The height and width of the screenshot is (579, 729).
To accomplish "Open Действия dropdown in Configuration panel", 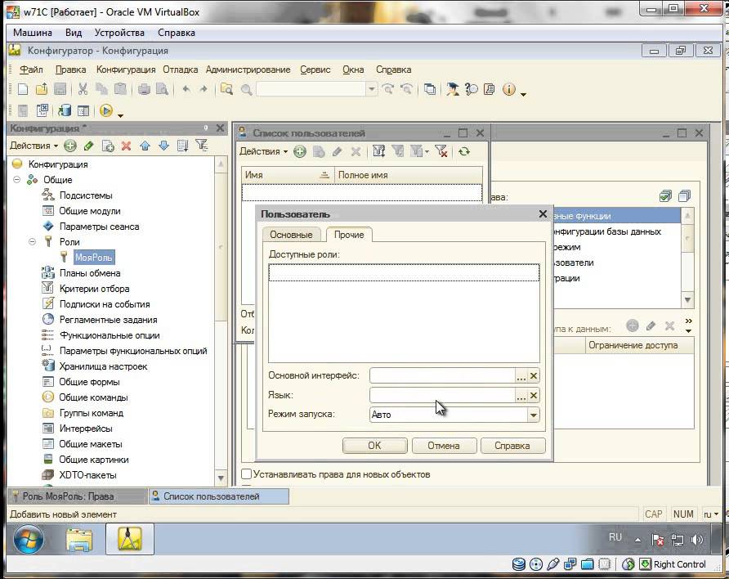I will 34,146.
